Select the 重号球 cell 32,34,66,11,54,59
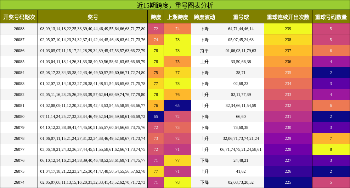Viewport: 350px width, 188px height. (x=241, y=106)
